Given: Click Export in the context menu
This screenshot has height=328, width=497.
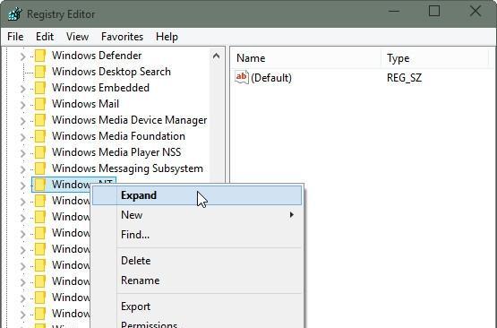Looking at the screenshot, I should click(x=135, y=306).
